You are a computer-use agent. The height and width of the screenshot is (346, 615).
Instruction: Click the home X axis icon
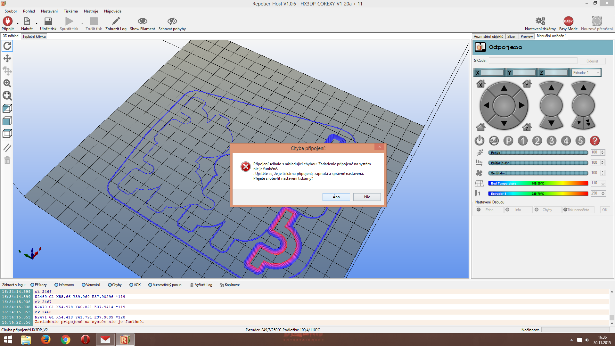tap(480, 84)
